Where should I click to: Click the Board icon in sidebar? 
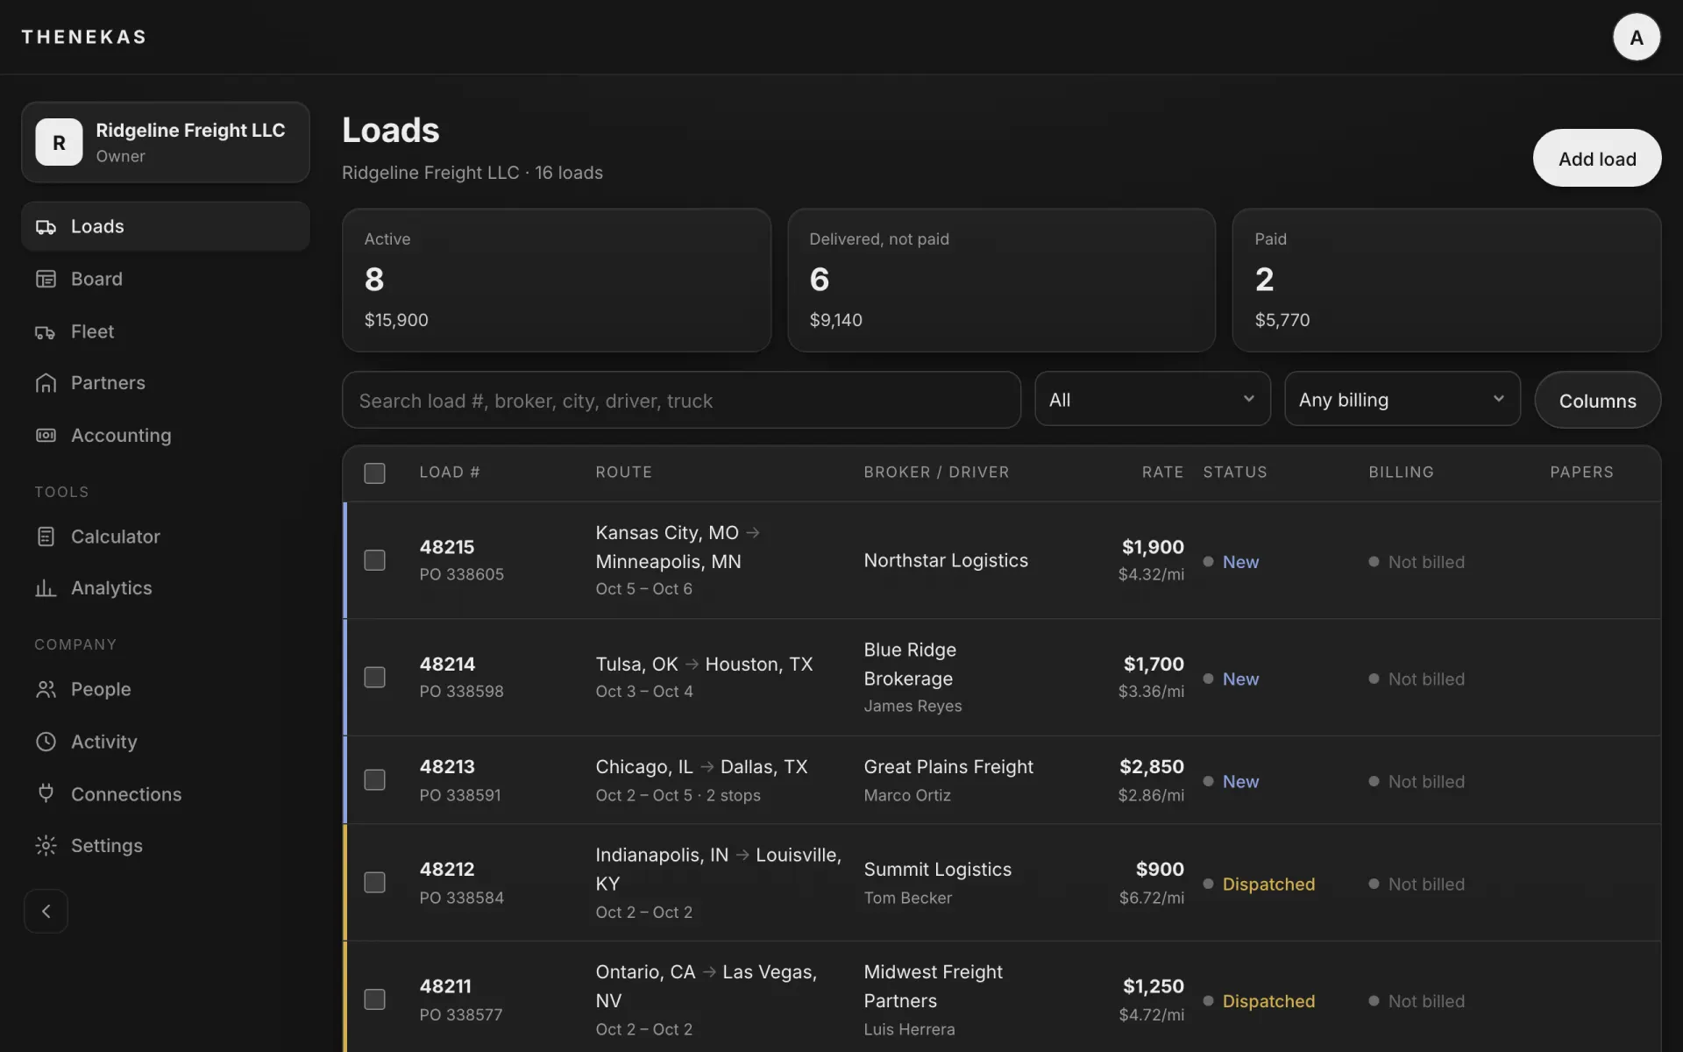(46, 279)
